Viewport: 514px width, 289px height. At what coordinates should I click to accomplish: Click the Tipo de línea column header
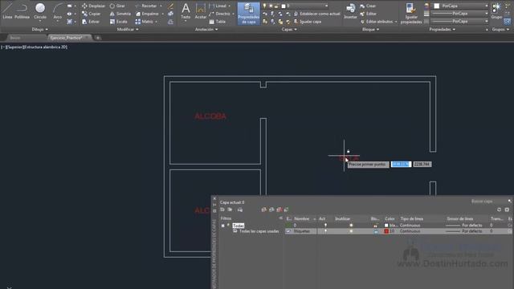click(x=412, y=218)
